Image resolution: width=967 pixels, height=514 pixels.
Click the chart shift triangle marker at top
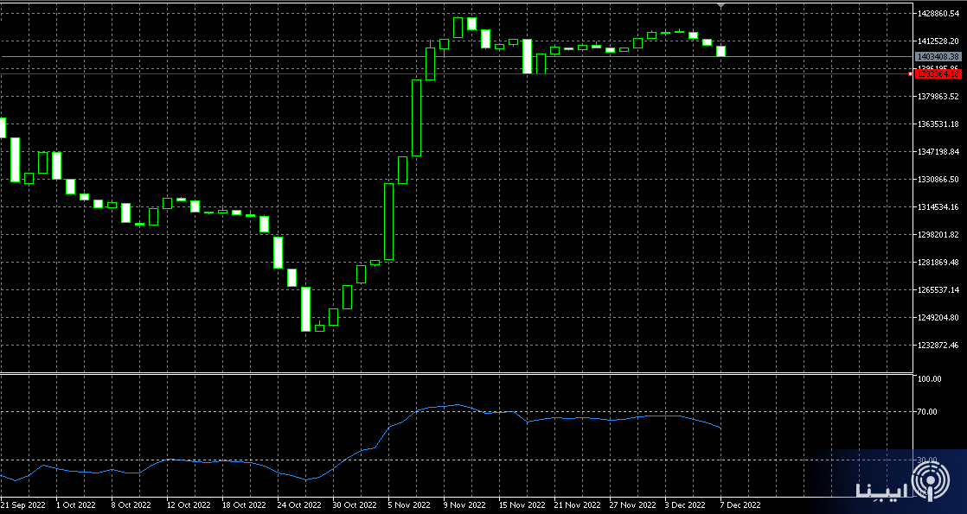coord(720,6)
